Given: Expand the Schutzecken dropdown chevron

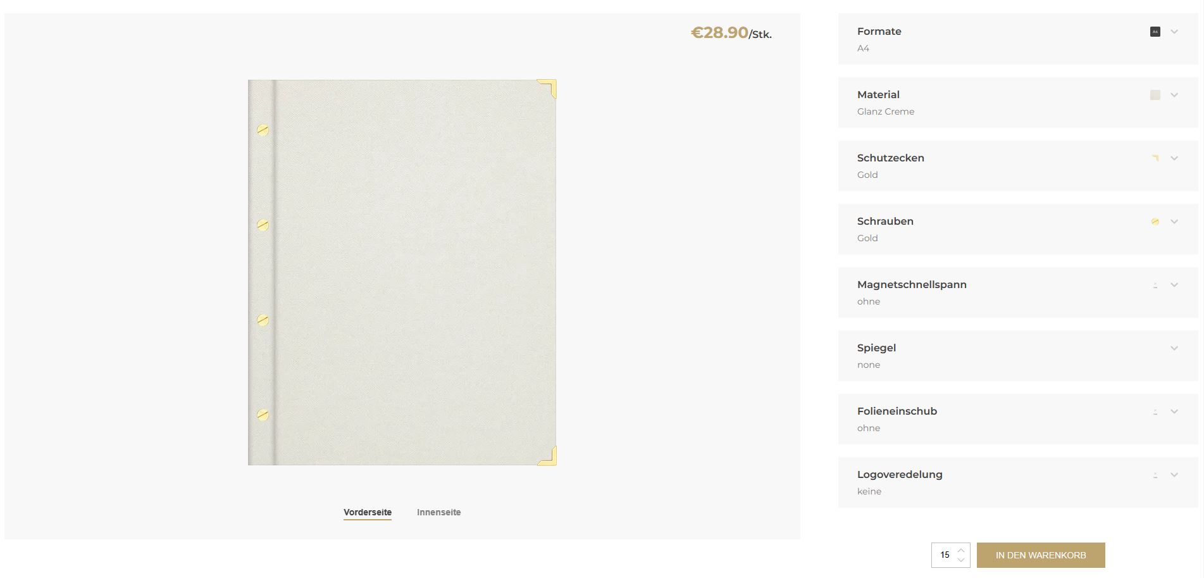Looking at the screenshot, I should (x=1174, y=158).
